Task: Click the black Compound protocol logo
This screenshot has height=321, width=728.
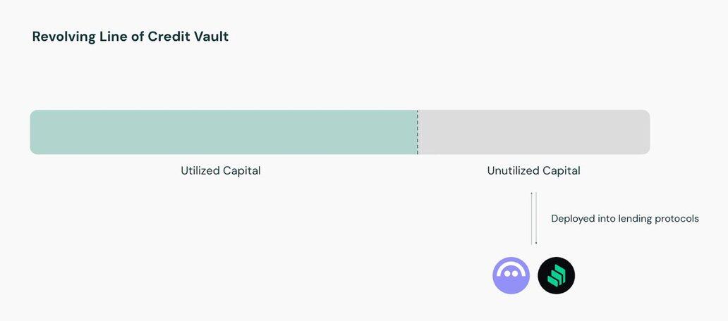Action: click(x=557, y=275)
